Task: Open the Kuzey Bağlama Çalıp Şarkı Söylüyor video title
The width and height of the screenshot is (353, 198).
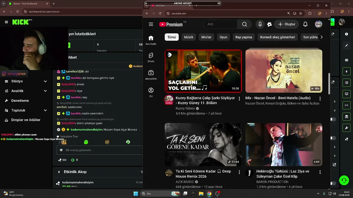Action: point(205,100)
